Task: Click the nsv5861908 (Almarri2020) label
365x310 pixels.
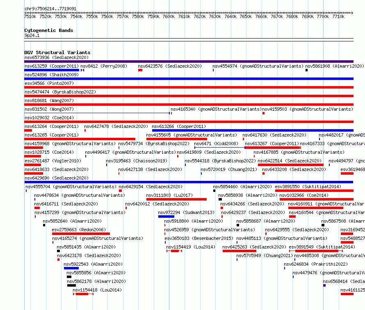Action: [x=335, y=66]
